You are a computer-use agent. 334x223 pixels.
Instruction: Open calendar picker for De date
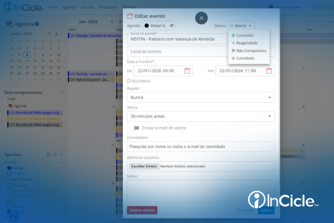[187, 71]
